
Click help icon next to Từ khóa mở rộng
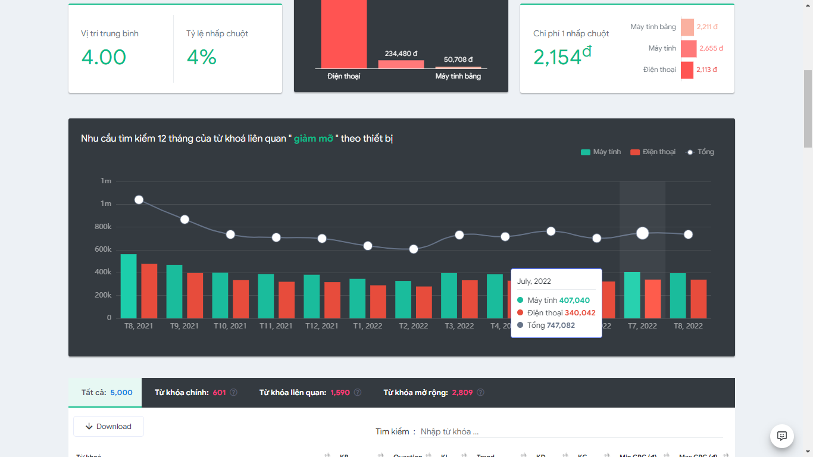coord(480,393)
